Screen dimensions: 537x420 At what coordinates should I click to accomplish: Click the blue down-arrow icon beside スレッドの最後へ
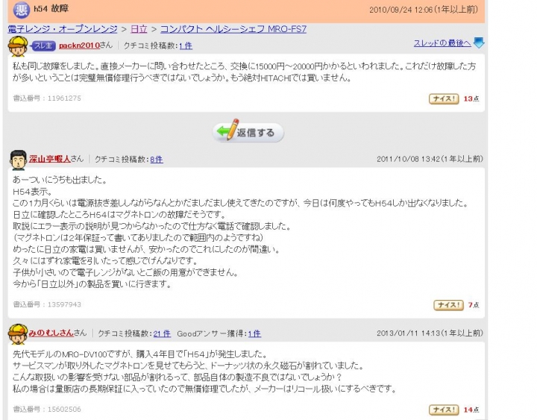(479, 43)
